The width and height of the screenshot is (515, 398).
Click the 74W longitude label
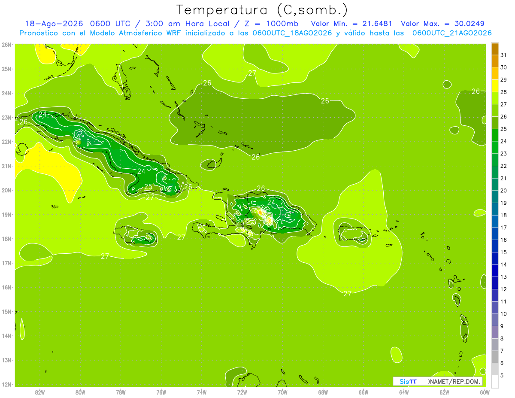pyautogui.click(x=202, y=392)
